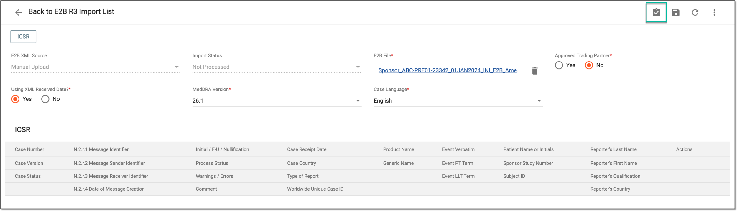
Task: Click the Worldwide Unique Case ID text
Action: click(x=315, y=189)
